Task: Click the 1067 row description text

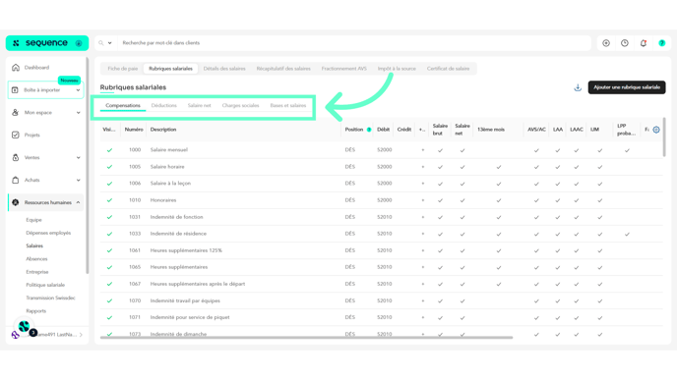Action: pos(198,284)
